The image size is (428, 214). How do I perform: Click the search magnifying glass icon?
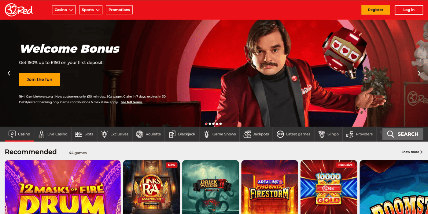(390, 134)
